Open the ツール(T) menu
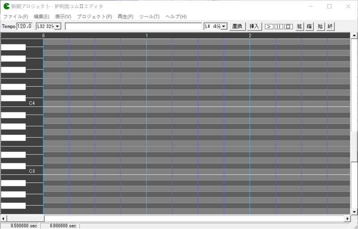Screen dimensions: 358x229 (x=149, y=17)
